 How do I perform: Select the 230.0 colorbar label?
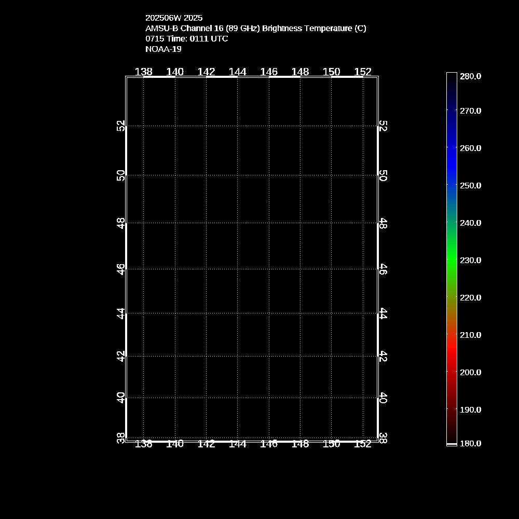click(x=471, y=260)
